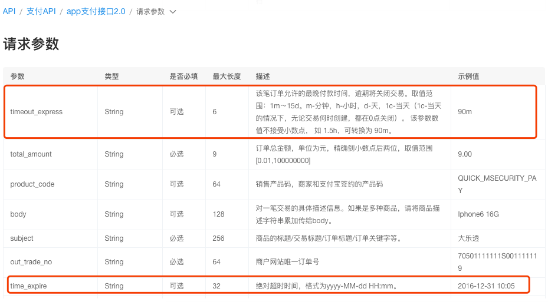This screenshot has width=548, height=302.
Task: Click max length 128 for body
Action: (x=218, y=214)
